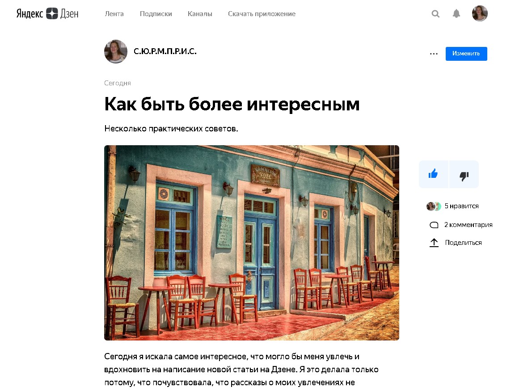Like the article with thumbs up

point(433,174)
